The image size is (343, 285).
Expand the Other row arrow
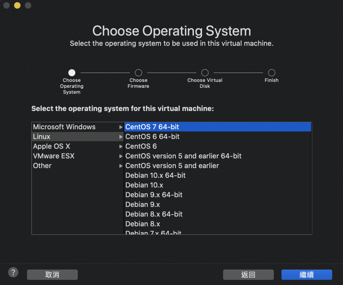[121, 166]
